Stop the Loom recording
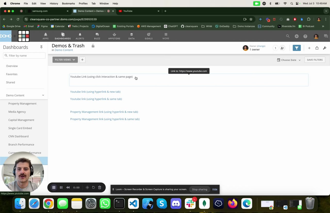Viewport: 330px width, 213px height. 54,188
